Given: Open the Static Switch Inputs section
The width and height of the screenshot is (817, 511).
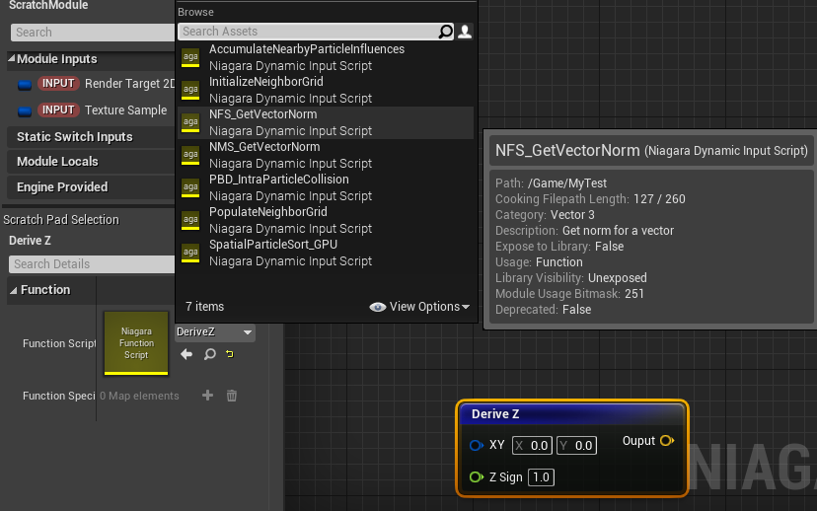Looking at the screenshot, I should pyautogui.click(x=75, y=137).
